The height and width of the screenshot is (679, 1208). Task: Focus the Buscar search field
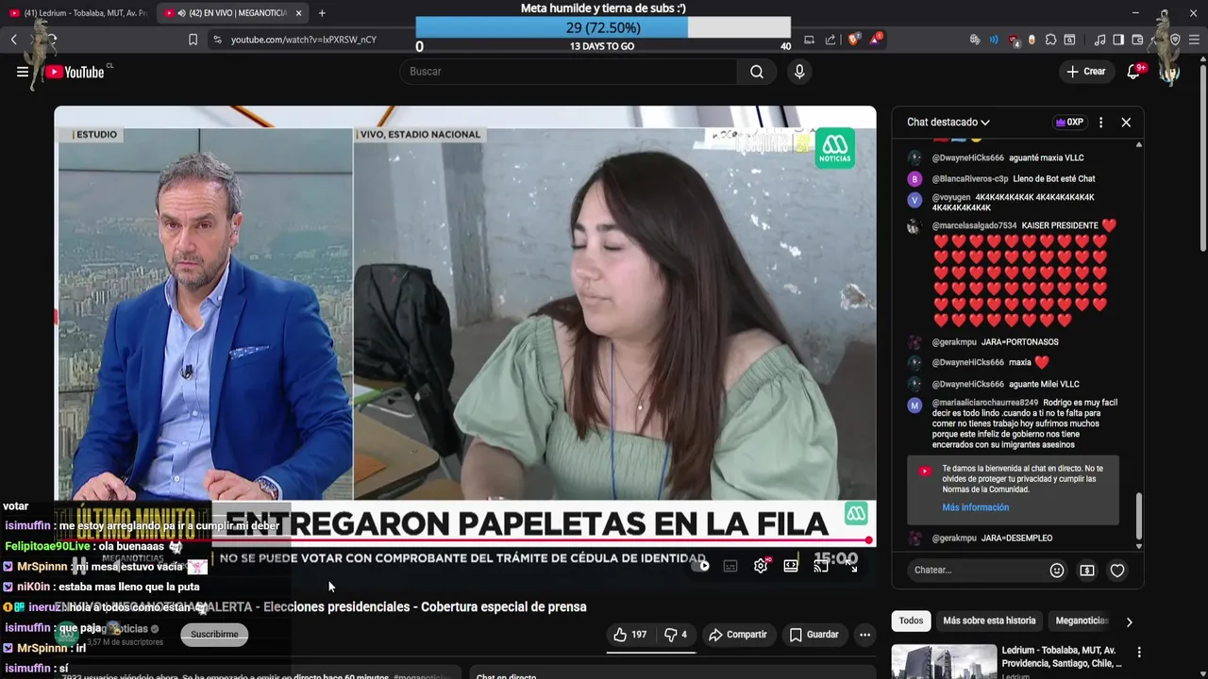(569, 72)
